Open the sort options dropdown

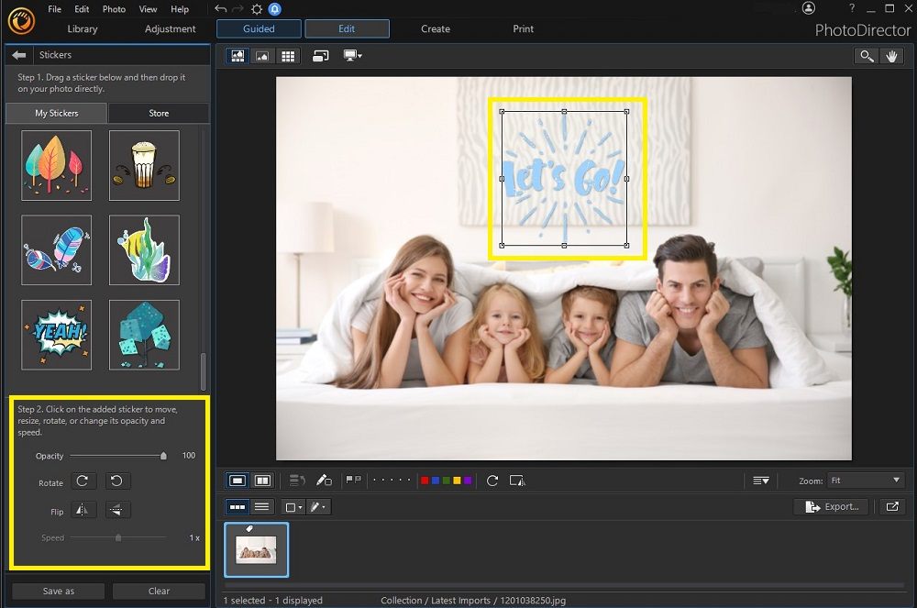759,480
